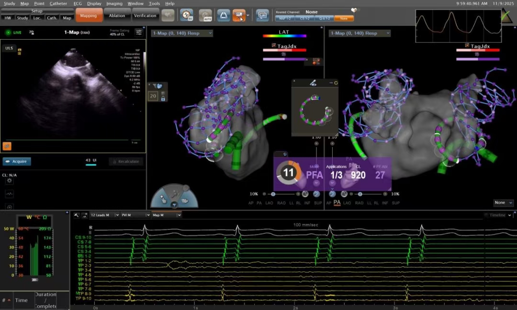
Task: Toggle the MAP 1-2 routed channel
Action: [x=284, y=19]
